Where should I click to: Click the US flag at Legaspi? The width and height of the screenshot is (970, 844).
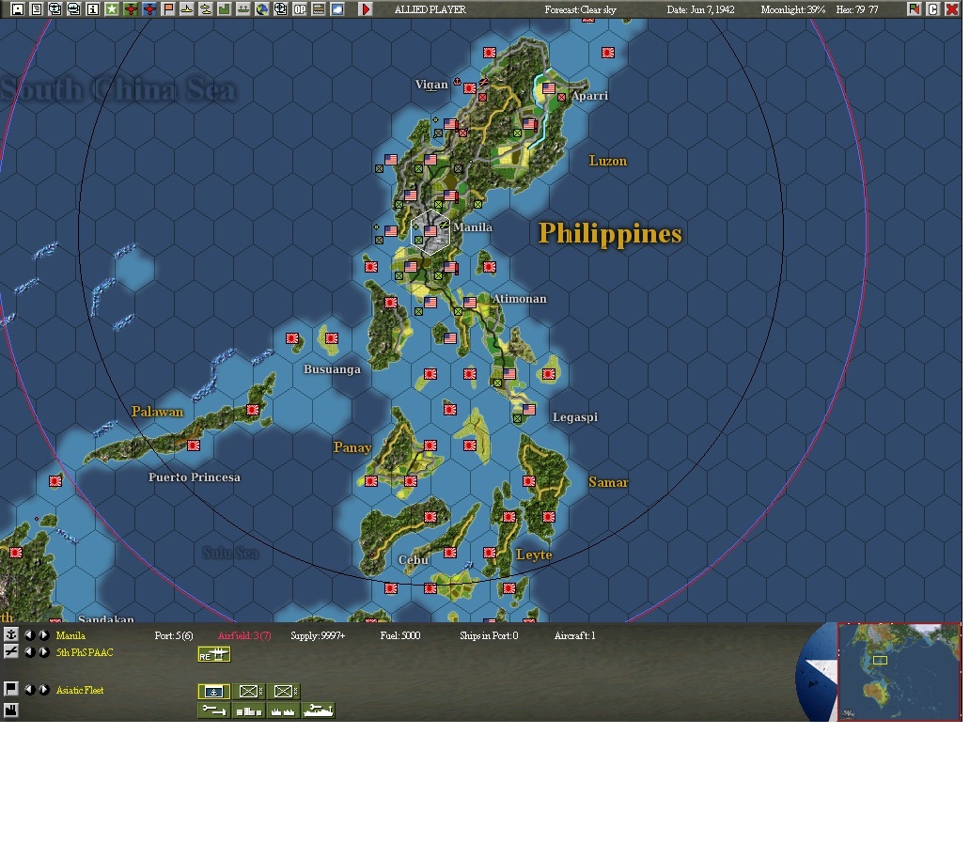click(x=529, y=409)
